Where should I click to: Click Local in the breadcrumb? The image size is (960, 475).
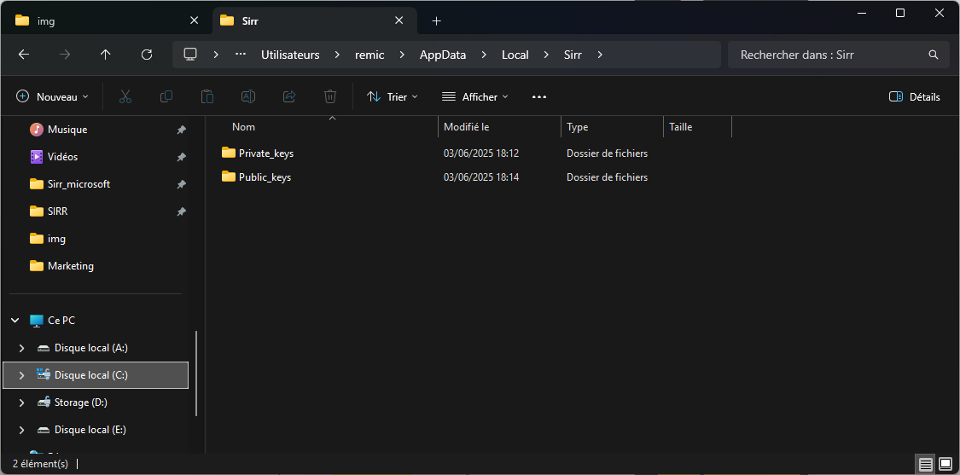[515, 55]
